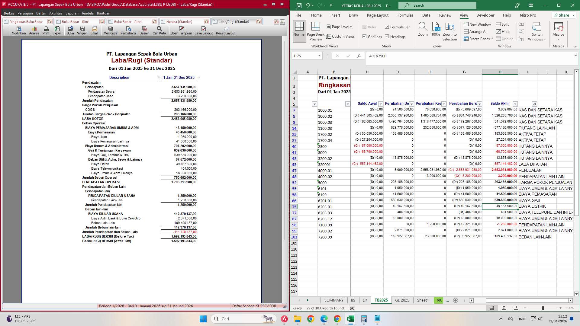Open the Laporan menu in Accurate
The width and height of the screenshot is (580, 326).
click(72, 13)
